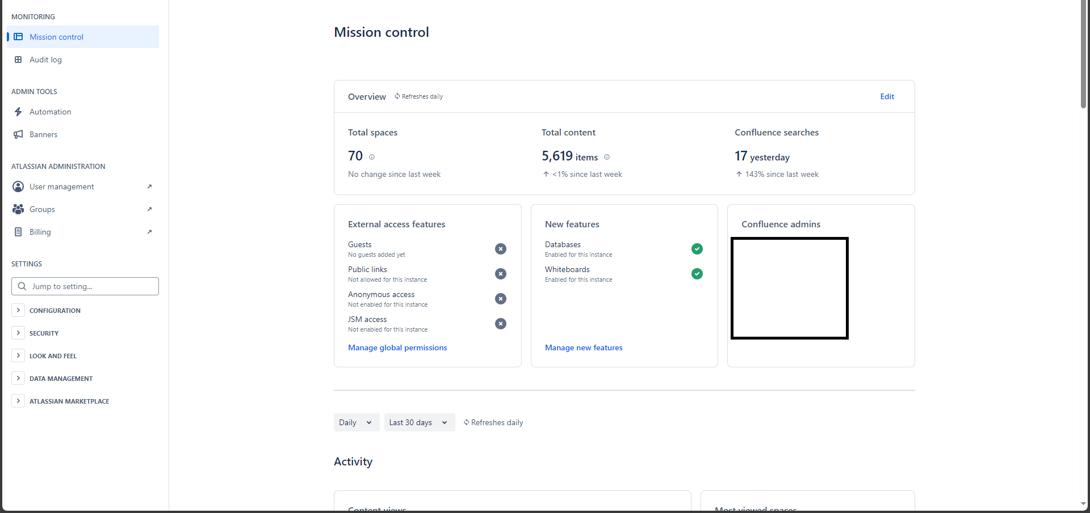The width and height of the screenshot is (1090, 513).
Task: Click the Anonymous access disabled status icon
Action: point(501,299)
